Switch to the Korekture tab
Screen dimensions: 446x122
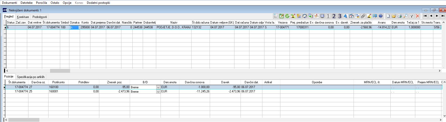click(x=23, y=17)
